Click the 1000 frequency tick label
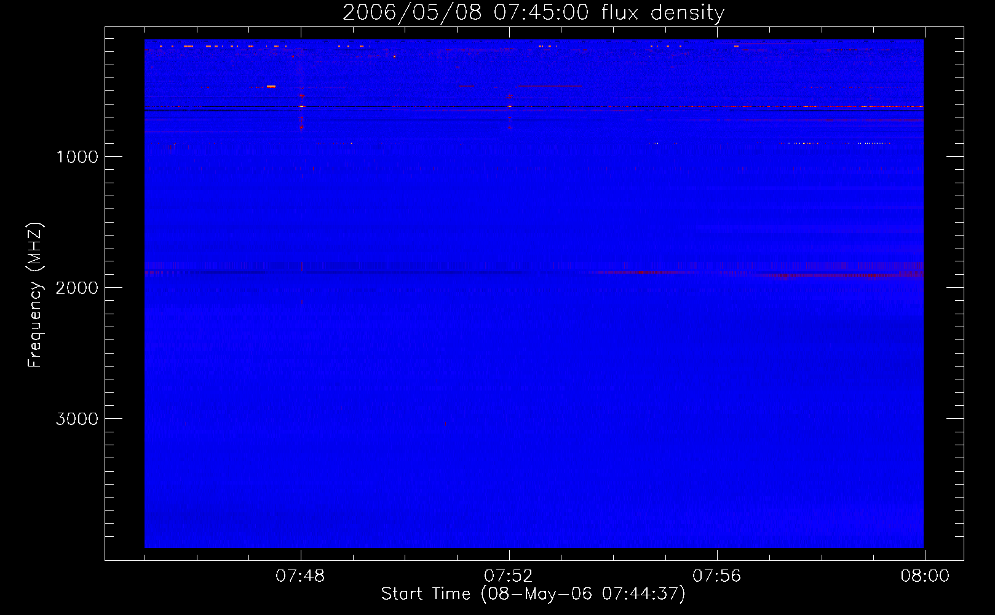This screenshot has width=995, height=615. point(77,157)
